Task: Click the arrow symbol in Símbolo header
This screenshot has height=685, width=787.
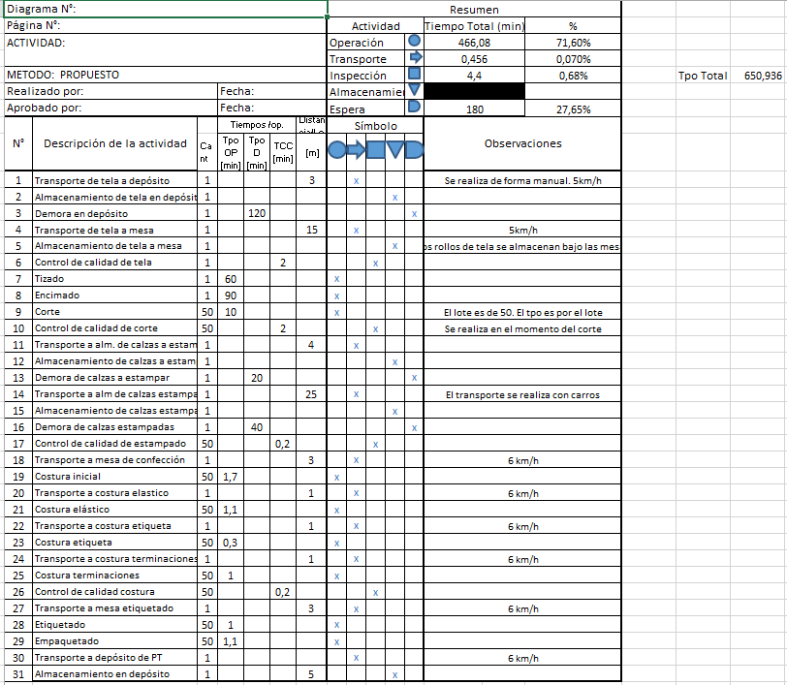Action: (x=356, y=149)
